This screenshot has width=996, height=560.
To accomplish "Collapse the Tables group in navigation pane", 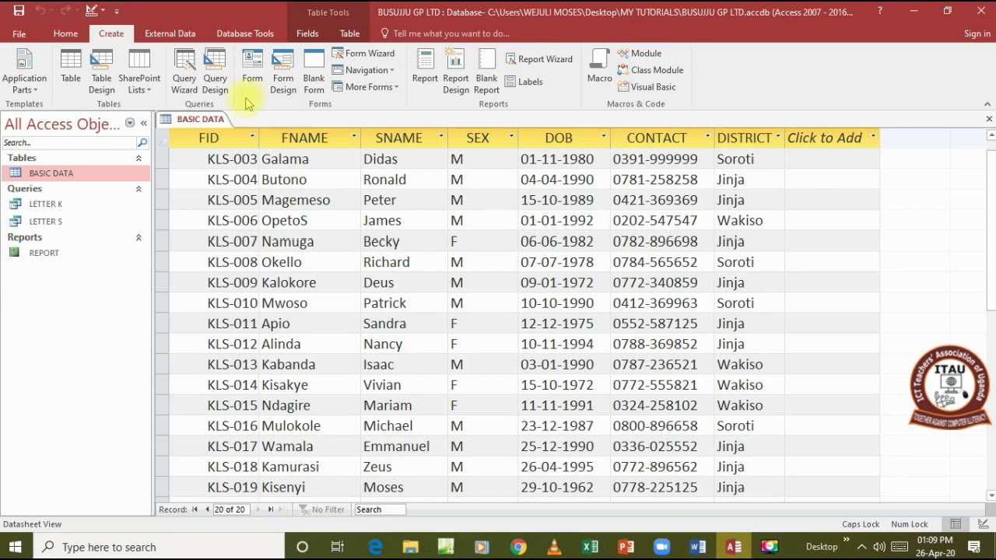I will point(139,158).
